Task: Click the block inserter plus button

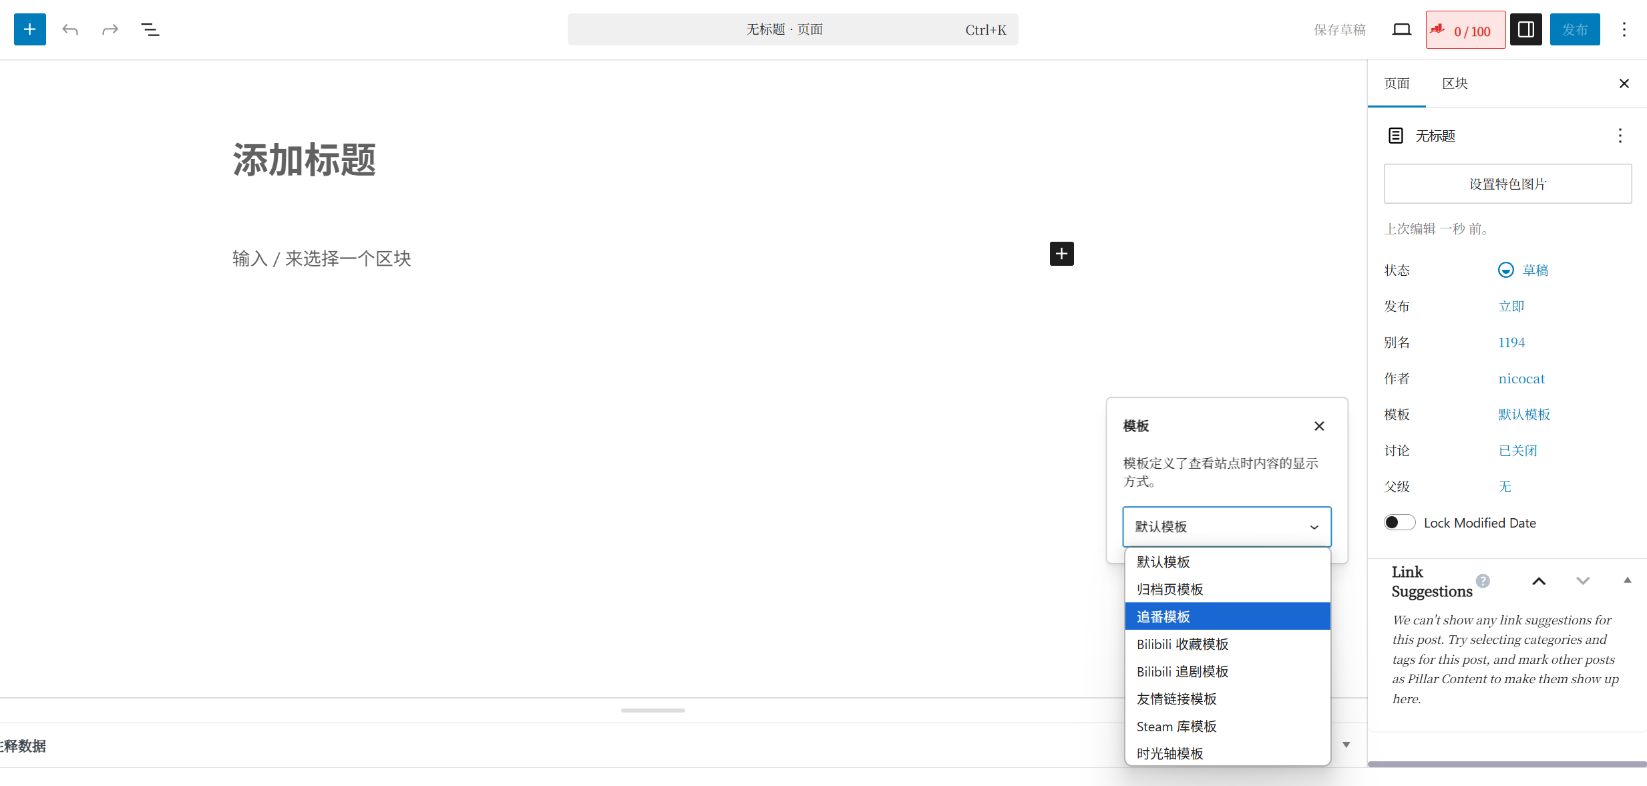Action: tap(29, 29)
